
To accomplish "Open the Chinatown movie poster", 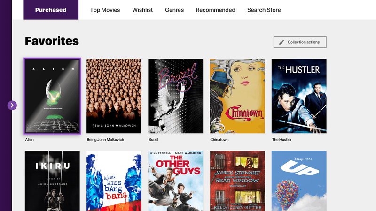I will click(x=237, y=96).
